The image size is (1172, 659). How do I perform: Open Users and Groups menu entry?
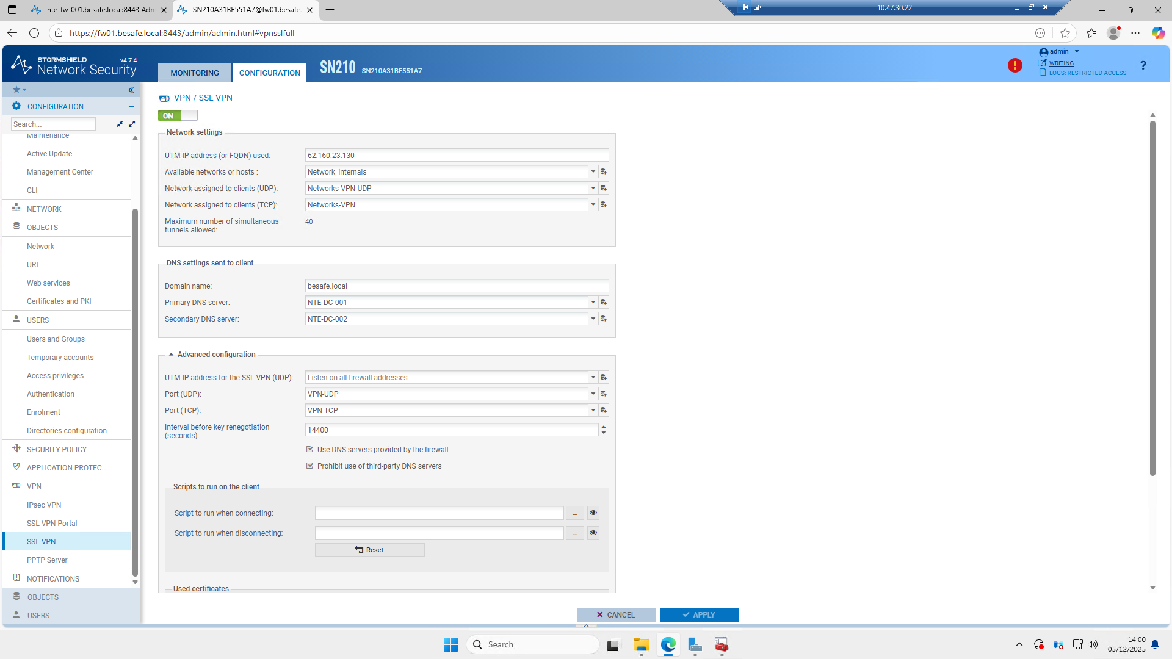56,339
